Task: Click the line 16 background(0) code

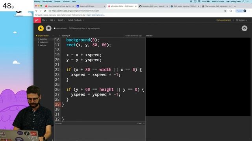Action: (83, 40)
